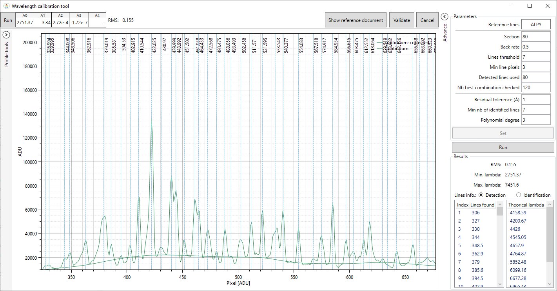This screenshot has width=557, height=291.
Task: Select lines found row 344
Action: [x=475, y=237]
